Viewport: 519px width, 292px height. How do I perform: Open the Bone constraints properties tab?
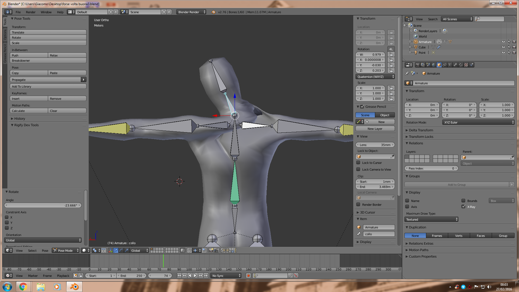pyautogui.click(x=461, y=65)
